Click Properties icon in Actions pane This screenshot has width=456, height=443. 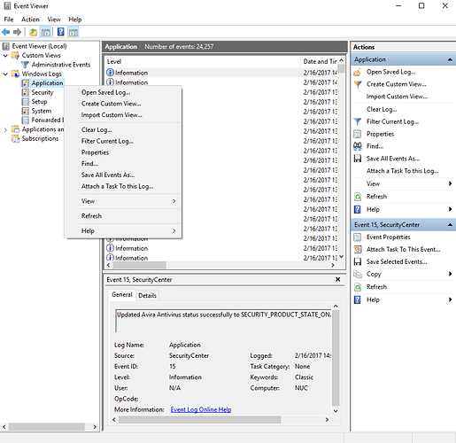358,134
